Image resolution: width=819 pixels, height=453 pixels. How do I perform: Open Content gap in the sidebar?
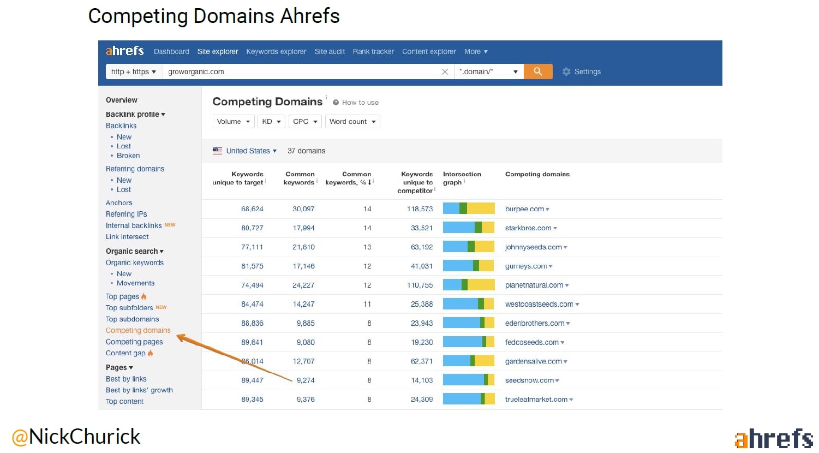pyautogui.click(x=125, y=353)
